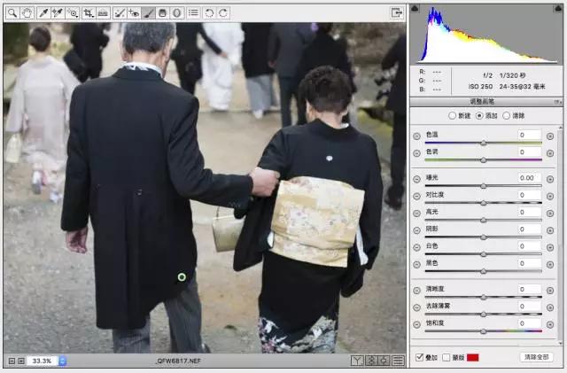Image resolution: width=567 pixels, height=373 pixels.
Task: Increase 色温 with plus button
Action: coord(550,136)
